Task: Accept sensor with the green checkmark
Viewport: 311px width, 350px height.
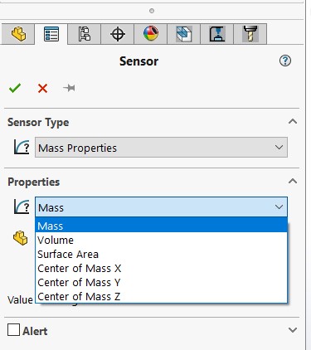Action: point(15,88)
